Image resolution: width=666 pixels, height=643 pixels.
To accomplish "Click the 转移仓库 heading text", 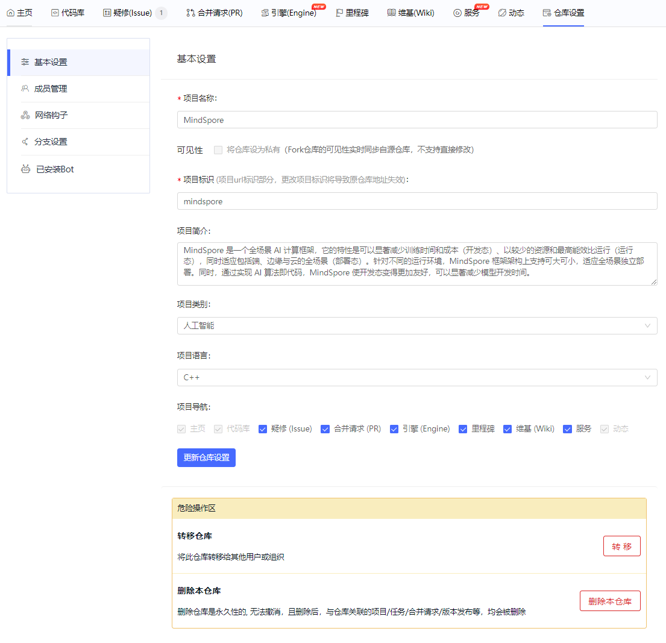I will pos(195,536).
